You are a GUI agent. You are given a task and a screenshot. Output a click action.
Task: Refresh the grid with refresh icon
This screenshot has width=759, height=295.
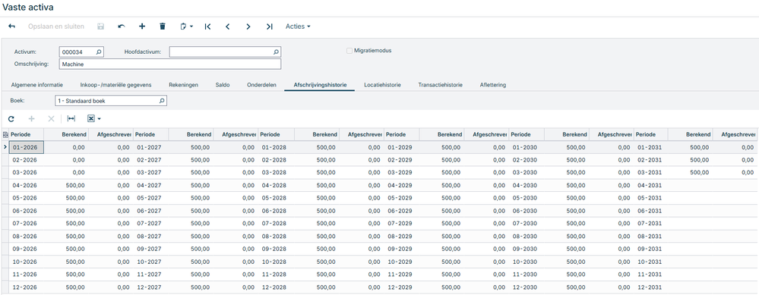point(11,118)
